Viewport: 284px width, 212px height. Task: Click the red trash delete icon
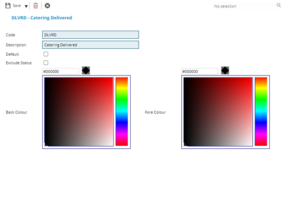35,6
